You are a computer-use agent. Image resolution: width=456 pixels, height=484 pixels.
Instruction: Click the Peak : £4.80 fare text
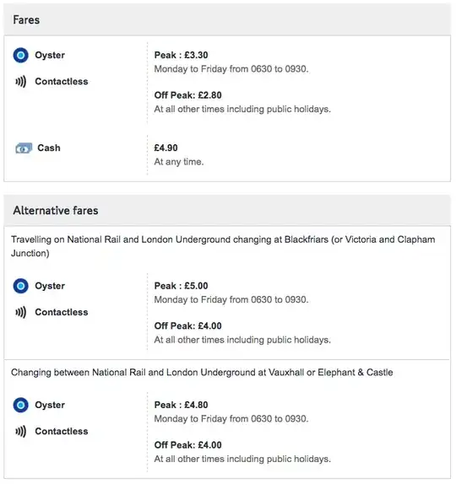(x=182, y=405)
